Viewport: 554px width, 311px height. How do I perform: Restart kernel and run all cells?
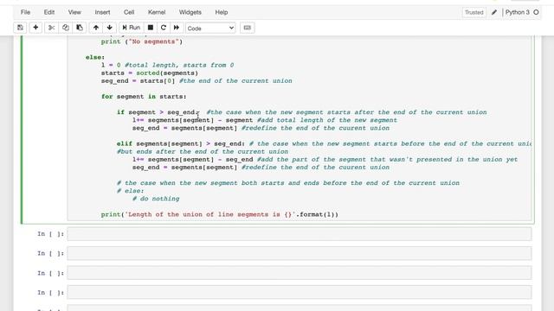177,28
